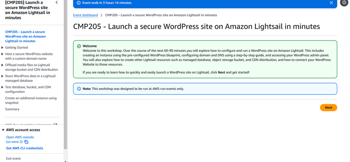Dismiss the event timer banner
This screenshot has height=162, width=350.
point(331,3)
